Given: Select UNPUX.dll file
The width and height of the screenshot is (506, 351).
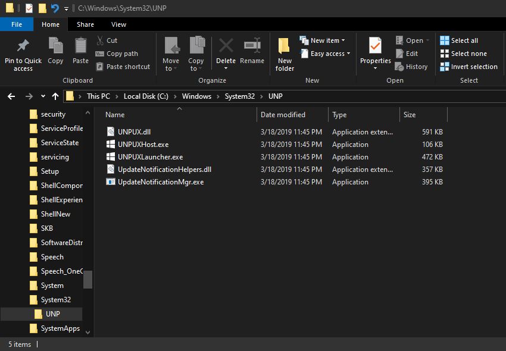Looking at the screenshot, I should (x=134, y=131).
